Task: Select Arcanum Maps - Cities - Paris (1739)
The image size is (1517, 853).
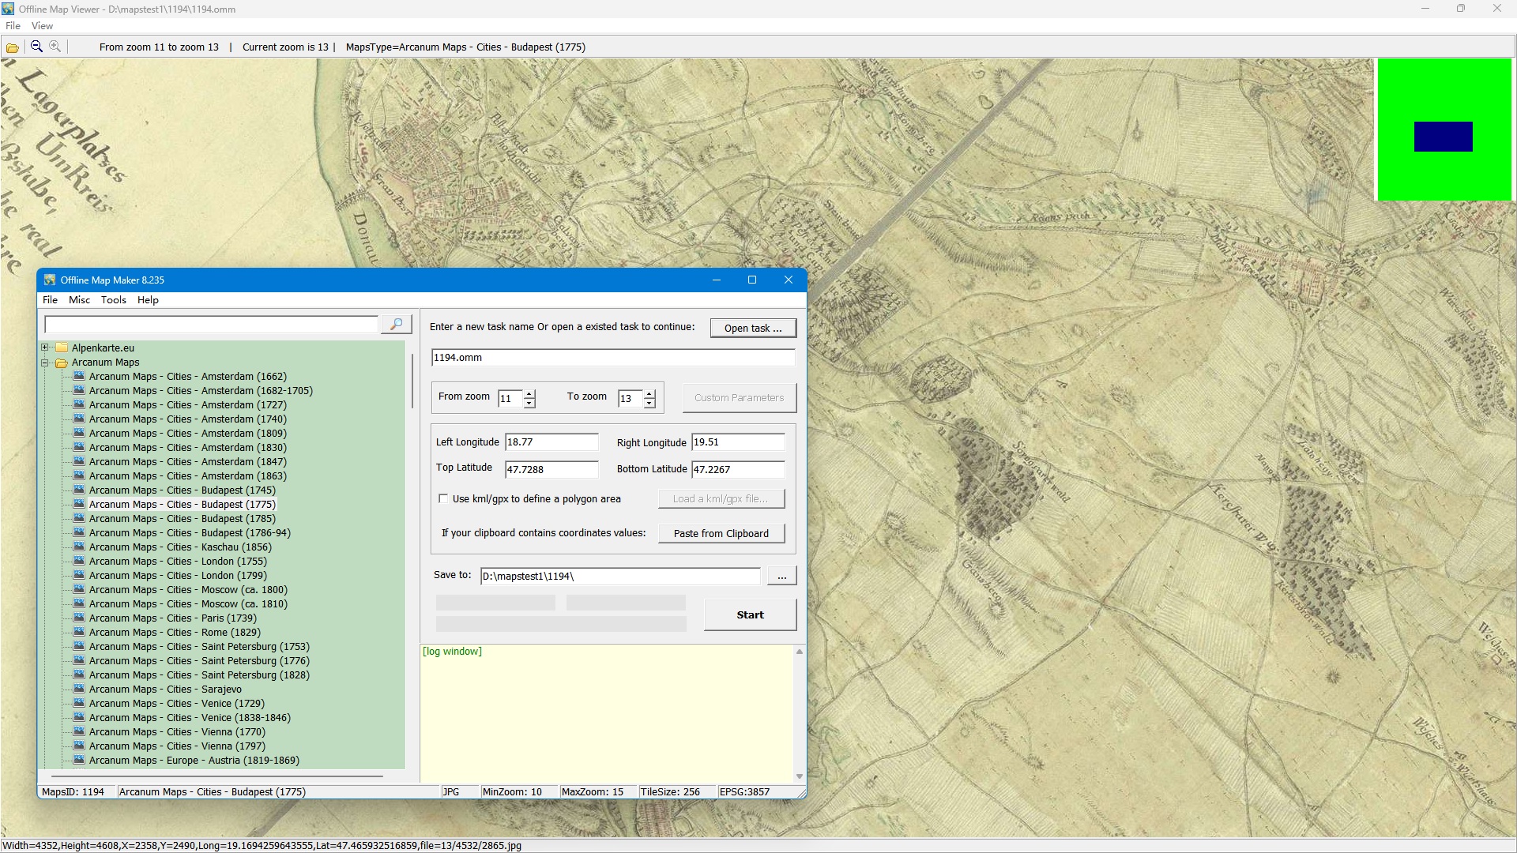Action: [x=172, y=618]
